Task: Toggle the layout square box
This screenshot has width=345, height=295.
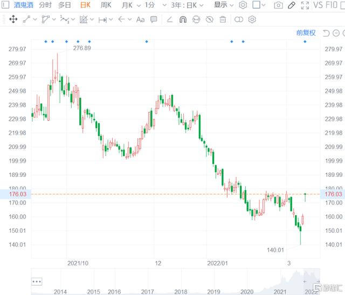Action: [x=257, y=5]
